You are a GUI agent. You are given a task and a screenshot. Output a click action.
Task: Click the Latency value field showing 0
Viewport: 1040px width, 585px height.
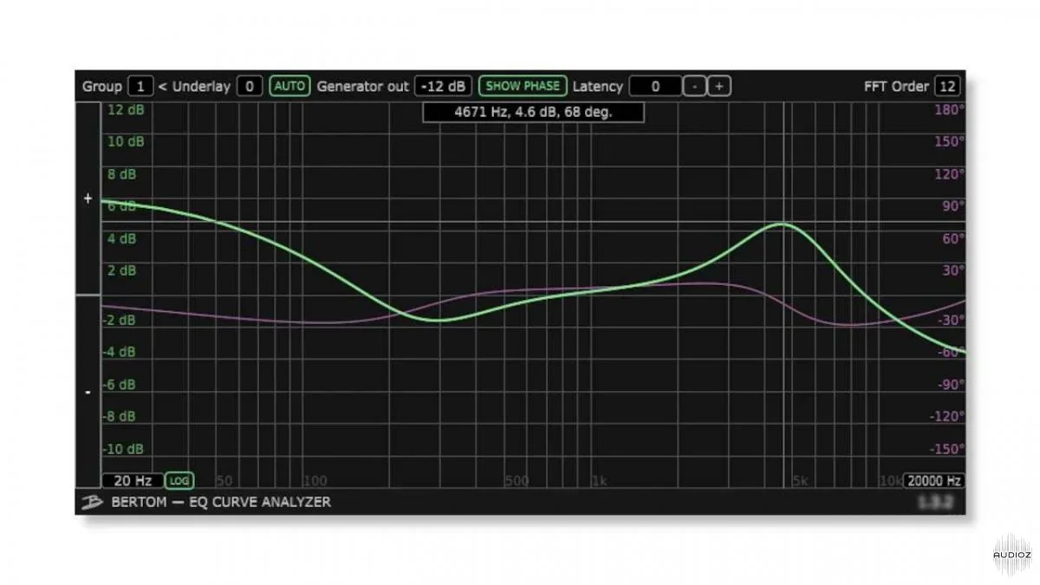(x=655, y=86)
